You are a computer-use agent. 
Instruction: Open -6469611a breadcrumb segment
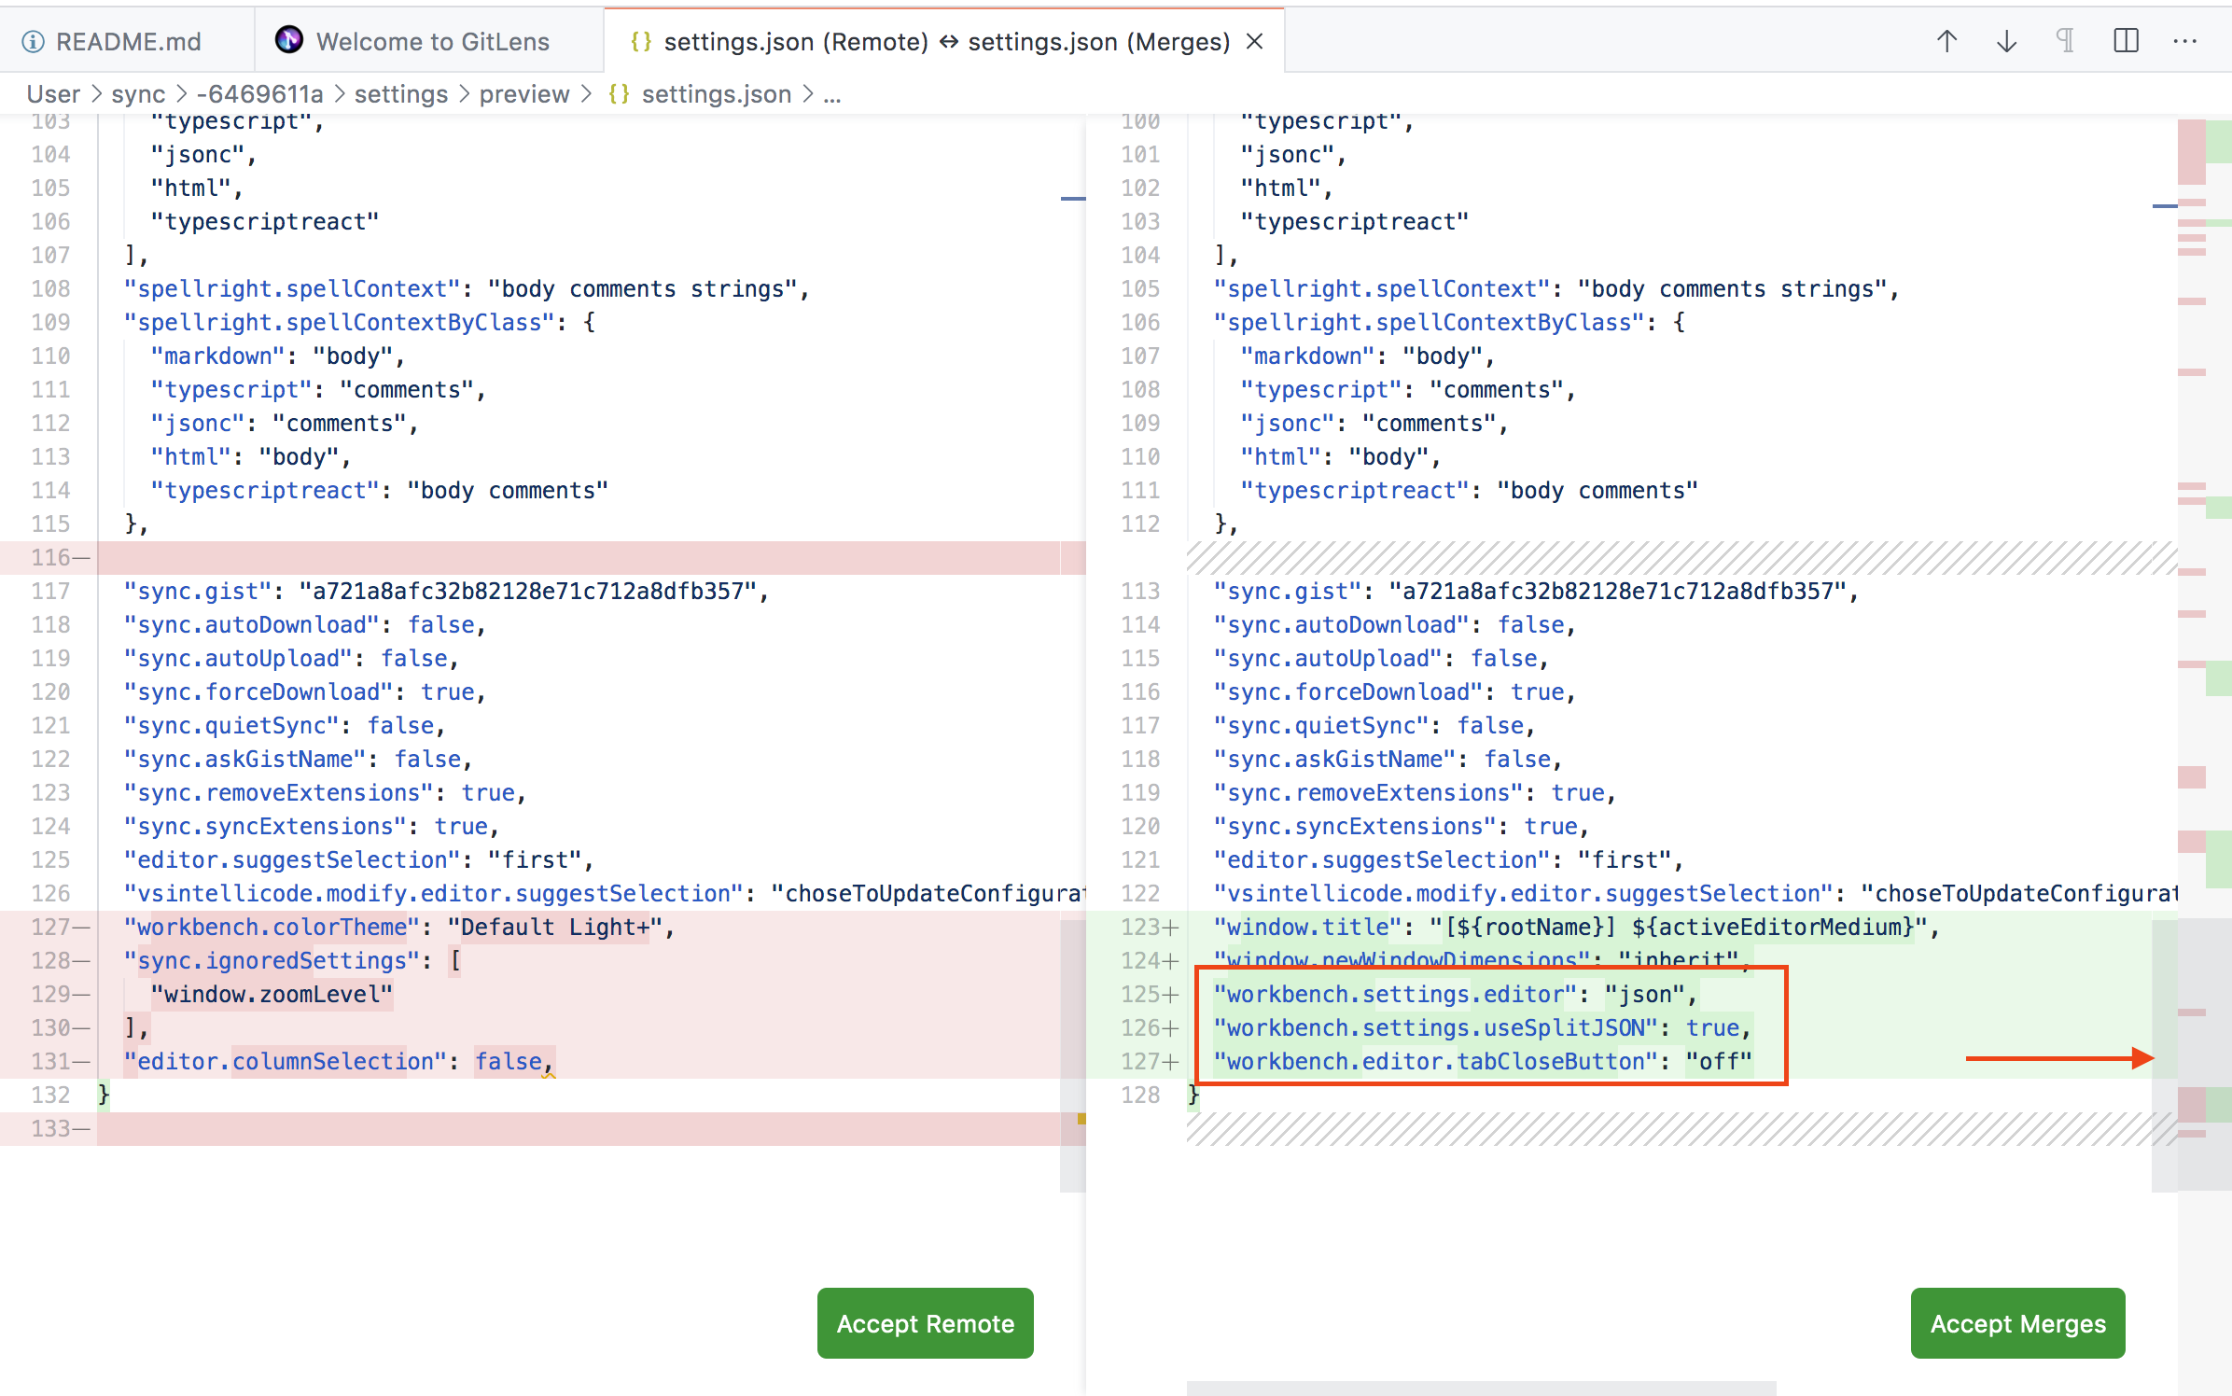pos(259,94)
